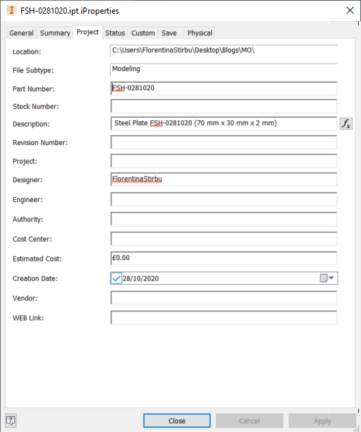The height and width of the screenshot is (432, 361).
Task: Click the "Cost Center:" label
Action: click(x=32, y=239)
